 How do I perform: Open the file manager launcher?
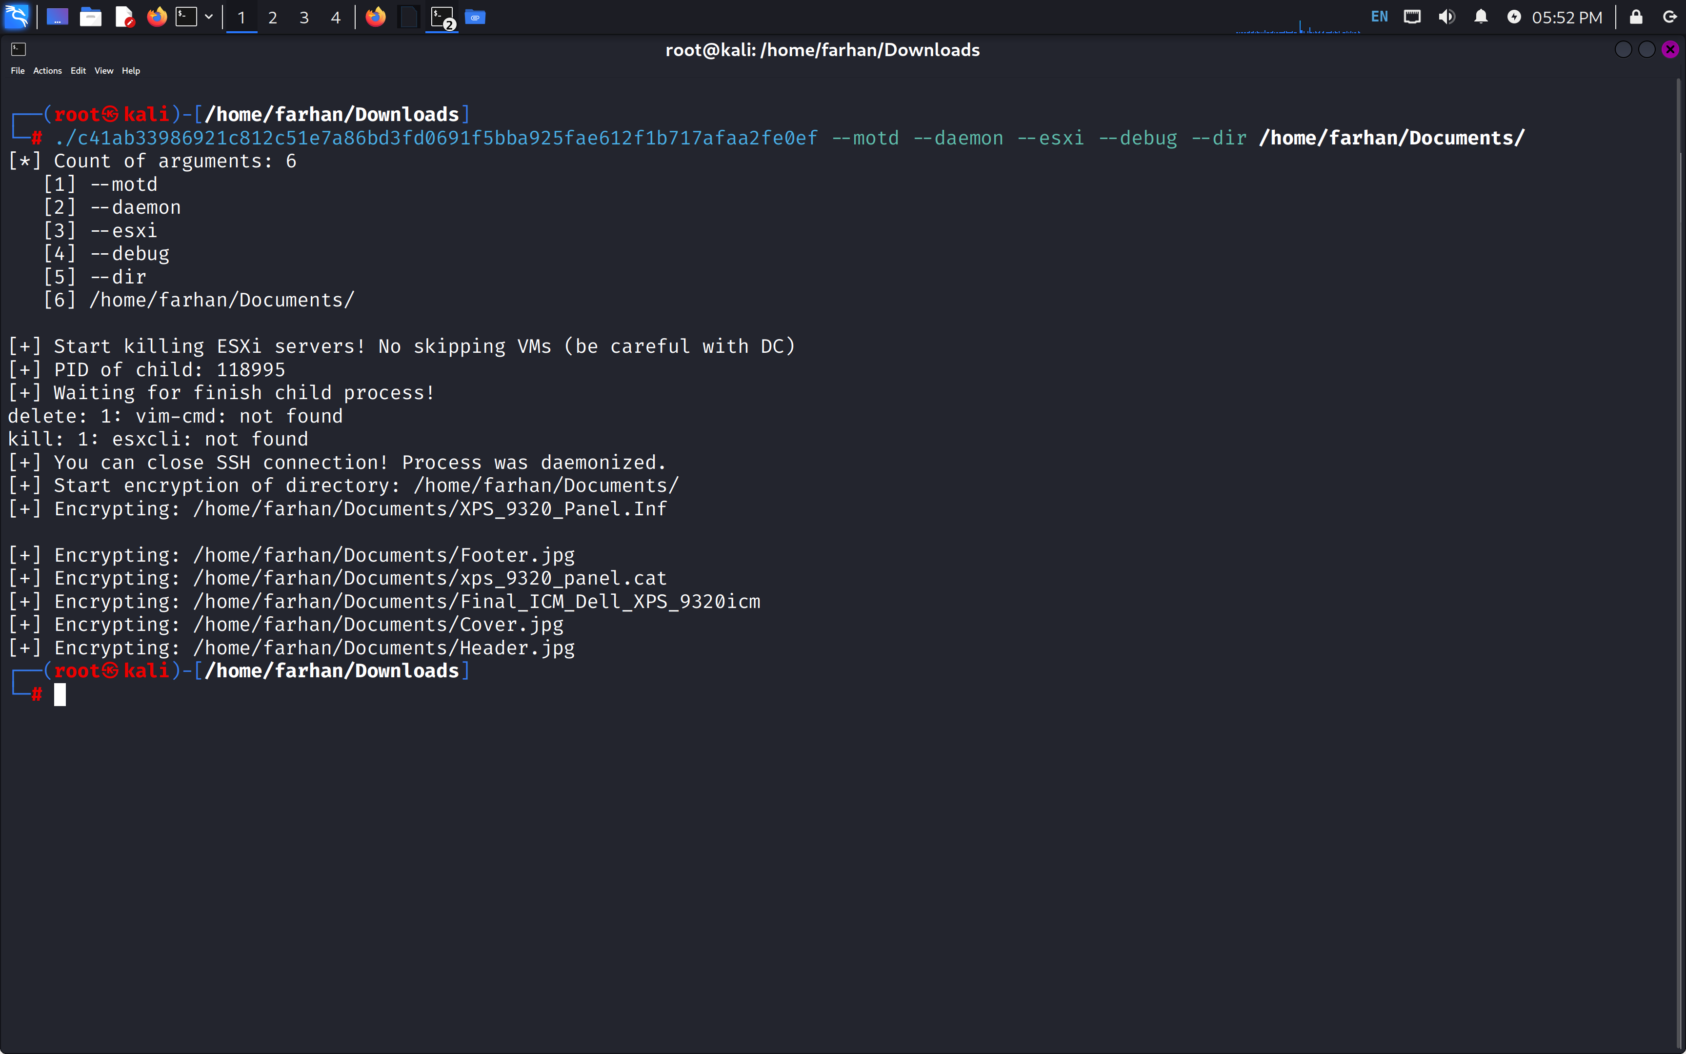(x=91, y=17)
